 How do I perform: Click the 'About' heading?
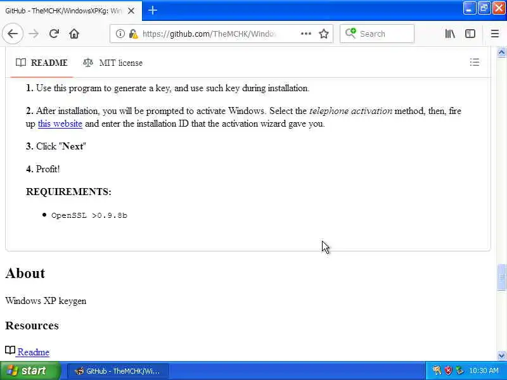click(25, 274)
